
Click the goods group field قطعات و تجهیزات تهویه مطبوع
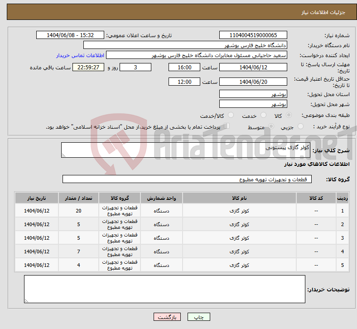point(187,179)
